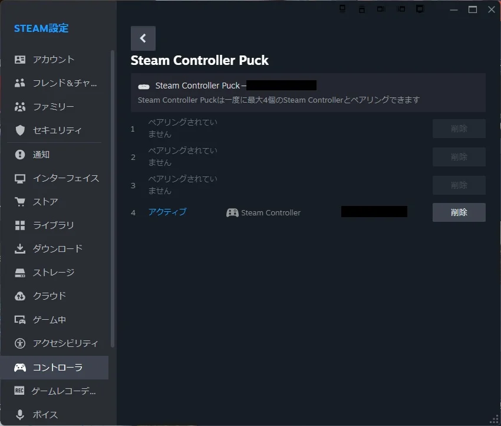Click the gamepad icon beside Steam Controller in slot 4
Viewport: 501px width, 426px height.
(232, 212)
